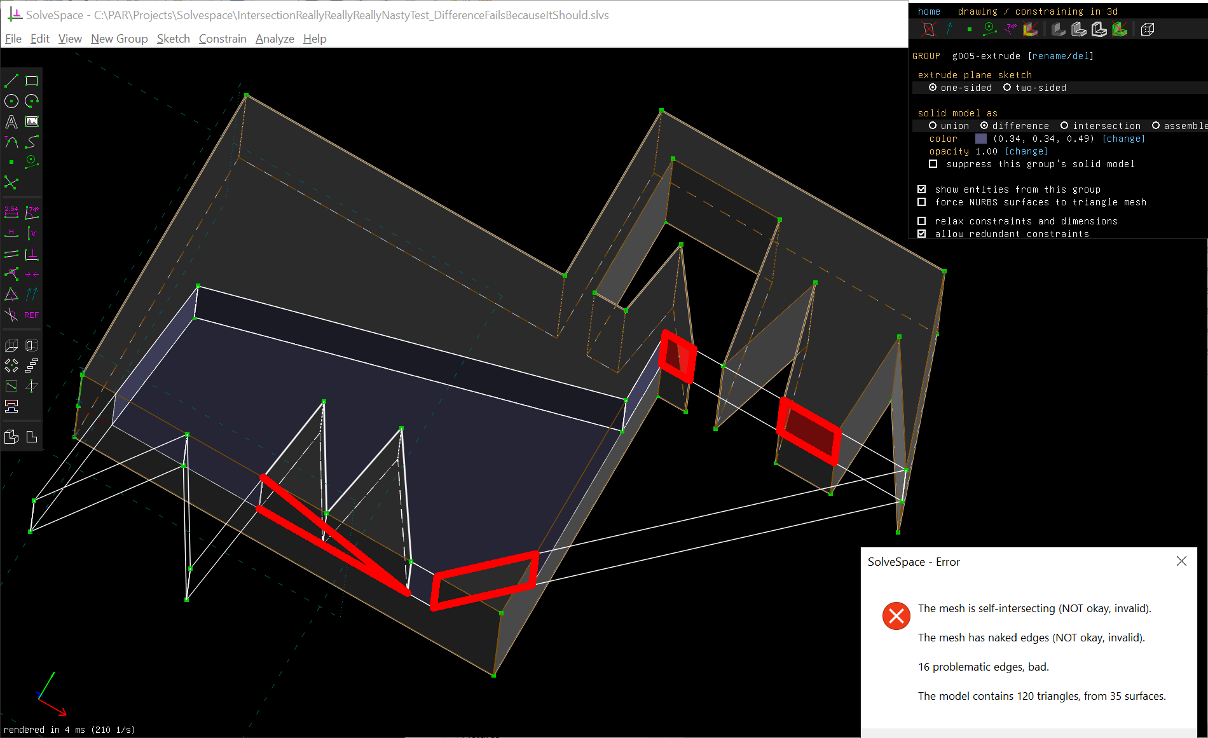This screenshot has width=1208, height=738.
Task: Toggle normals visibility arrow icon
Action: tap(949, 29)
